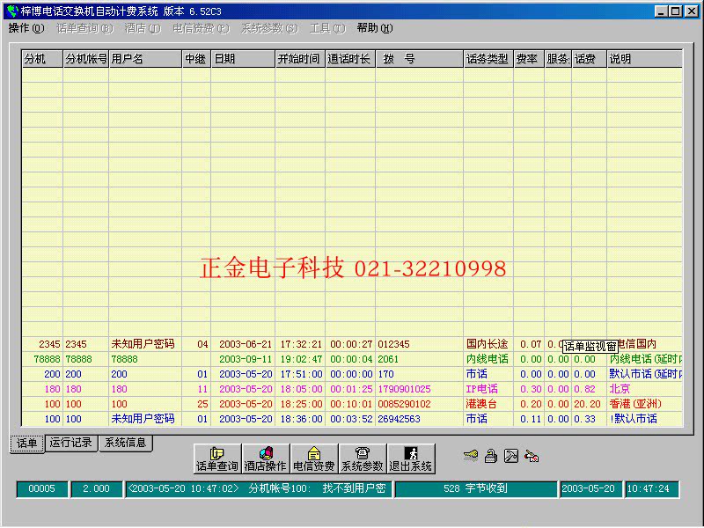The height and width of the screenshot is (528, 704).
Task: Open the 系统参数 system parameters button
Action: (363, 458)
